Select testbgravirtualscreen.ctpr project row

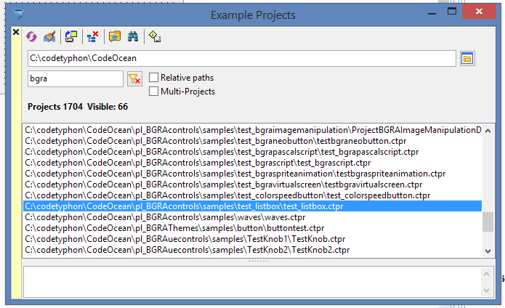(253, 185)
